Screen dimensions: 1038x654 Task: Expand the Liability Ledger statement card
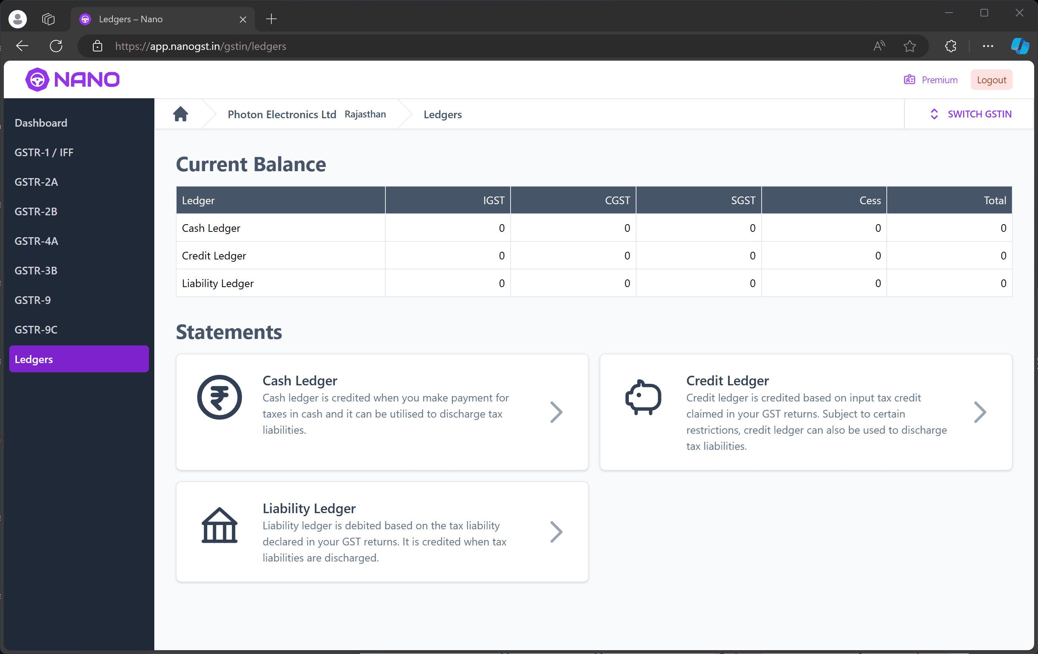pyautogui.click(x=557, y=532)
